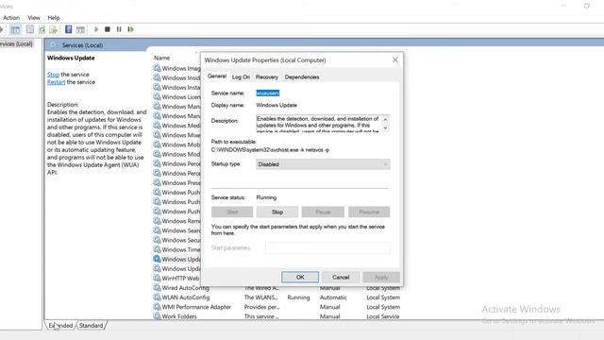The image size is (604, 340).
Task: Click the gear icon beside WinHTTP Web service
Action: [x=157, y=278]
